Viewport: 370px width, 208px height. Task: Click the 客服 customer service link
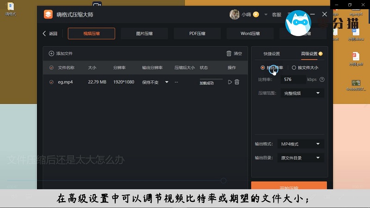[277, 15]
